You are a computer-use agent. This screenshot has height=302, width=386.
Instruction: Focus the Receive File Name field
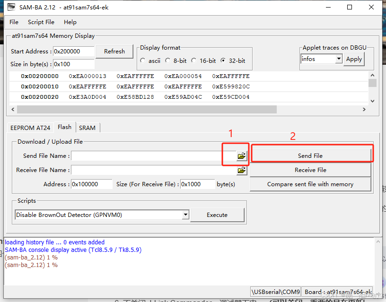click(x=154, y=170)
